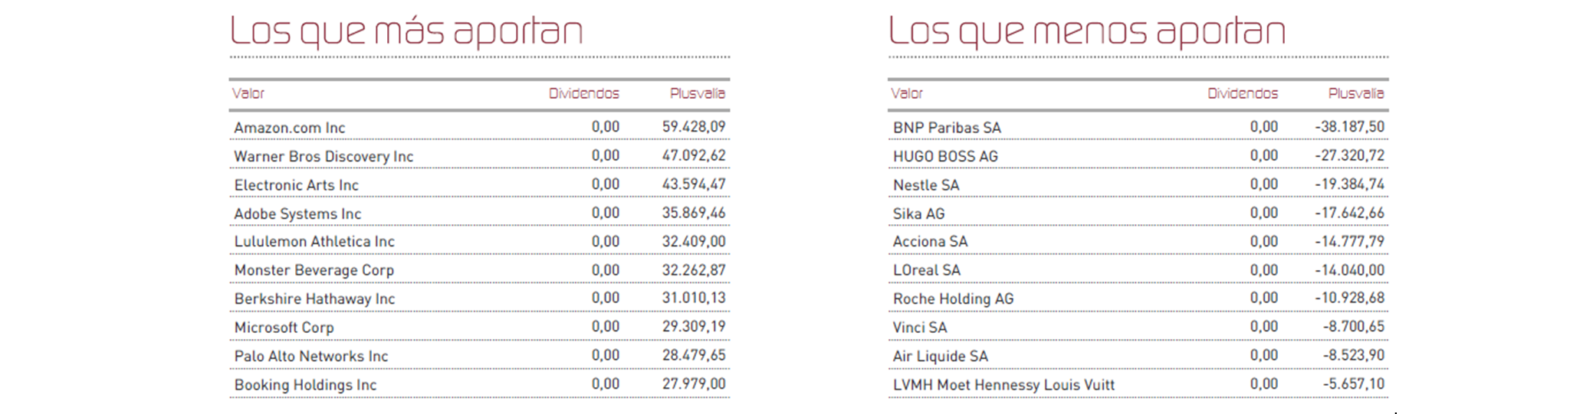This screenshot has height=414, width=1583.
Task: Select the Roche Holding AG row
Action: (x=953, y=298)
